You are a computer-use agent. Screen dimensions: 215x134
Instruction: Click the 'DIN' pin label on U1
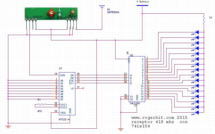(62, 75)
